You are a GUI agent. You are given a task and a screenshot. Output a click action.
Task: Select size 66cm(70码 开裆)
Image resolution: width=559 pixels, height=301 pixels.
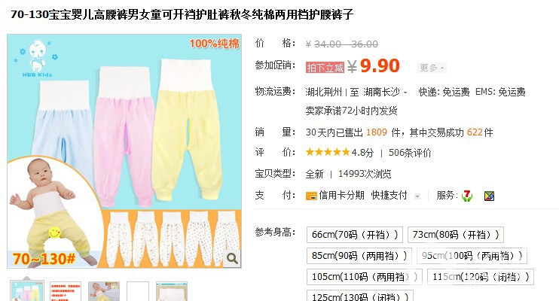(x=355, y=235)
